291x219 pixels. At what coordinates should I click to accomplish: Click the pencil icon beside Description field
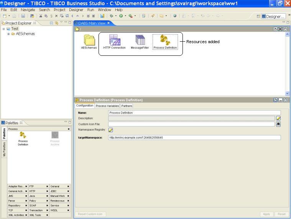(x=278, y=118)
